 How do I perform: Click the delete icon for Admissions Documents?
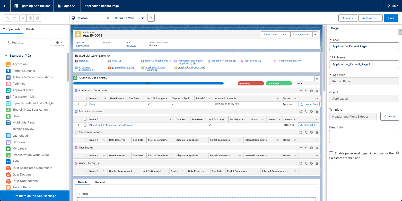(x=317, y=91)
